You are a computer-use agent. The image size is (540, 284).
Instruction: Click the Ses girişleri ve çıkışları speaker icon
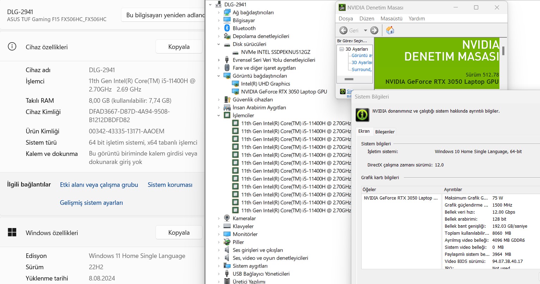click(x=227, y=250)
